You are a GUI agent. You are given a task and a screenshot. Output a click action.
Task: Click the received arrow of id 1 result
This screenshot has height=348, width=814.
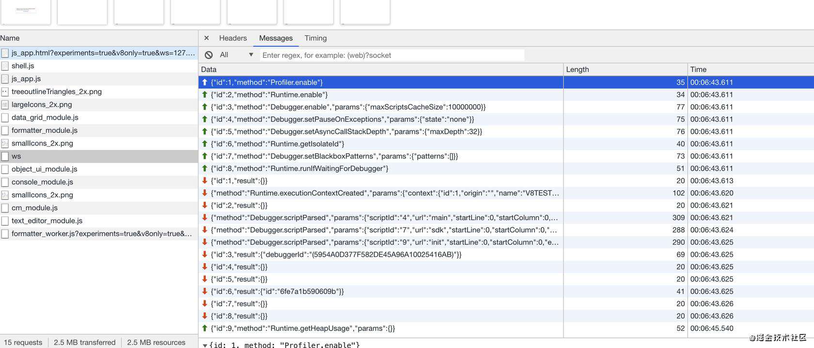pyautogui.click(x=204, y=180)
